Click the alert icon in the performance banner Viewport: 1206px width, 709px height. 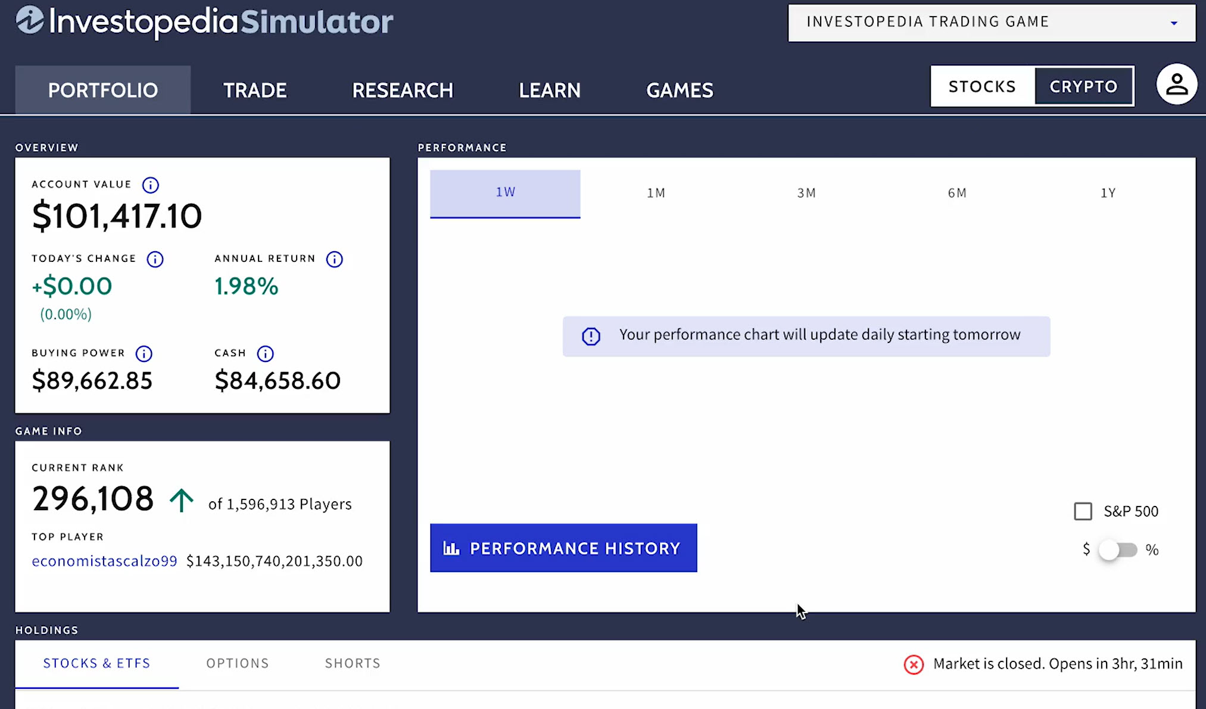coord(590,336)
